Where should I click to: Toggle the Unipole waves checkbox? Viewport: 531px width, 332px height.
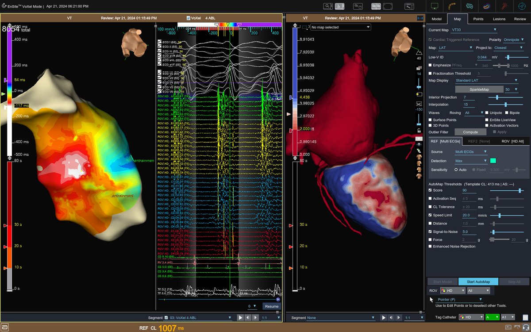tap(487, 113)
